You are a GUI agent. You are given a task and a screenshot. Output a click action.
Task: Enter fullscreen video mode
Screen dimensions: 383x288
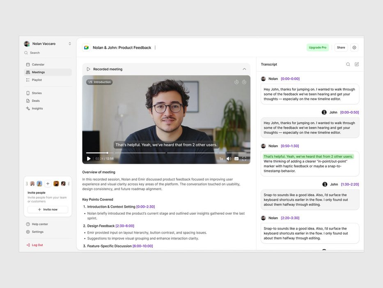pos(244,159)
